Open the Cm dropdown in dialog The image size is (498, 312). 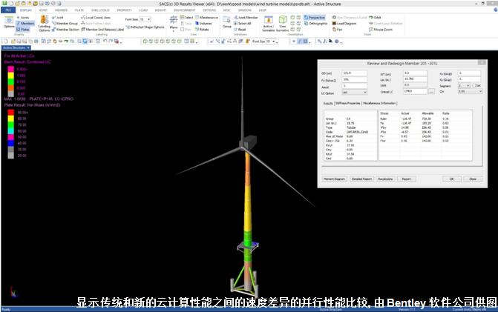470,91
